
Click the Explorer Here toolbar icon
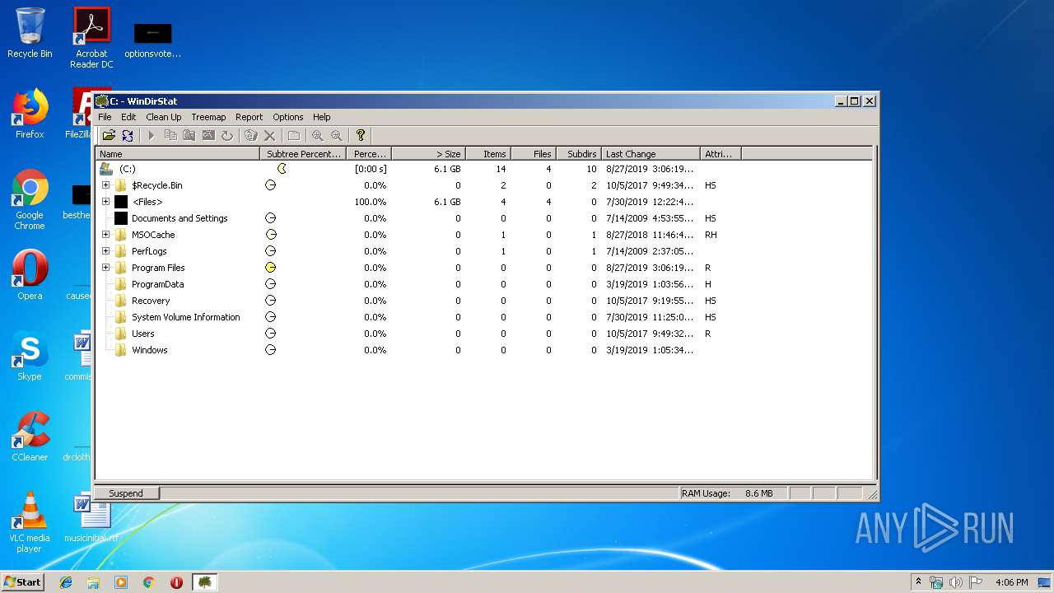click(189, 135)
